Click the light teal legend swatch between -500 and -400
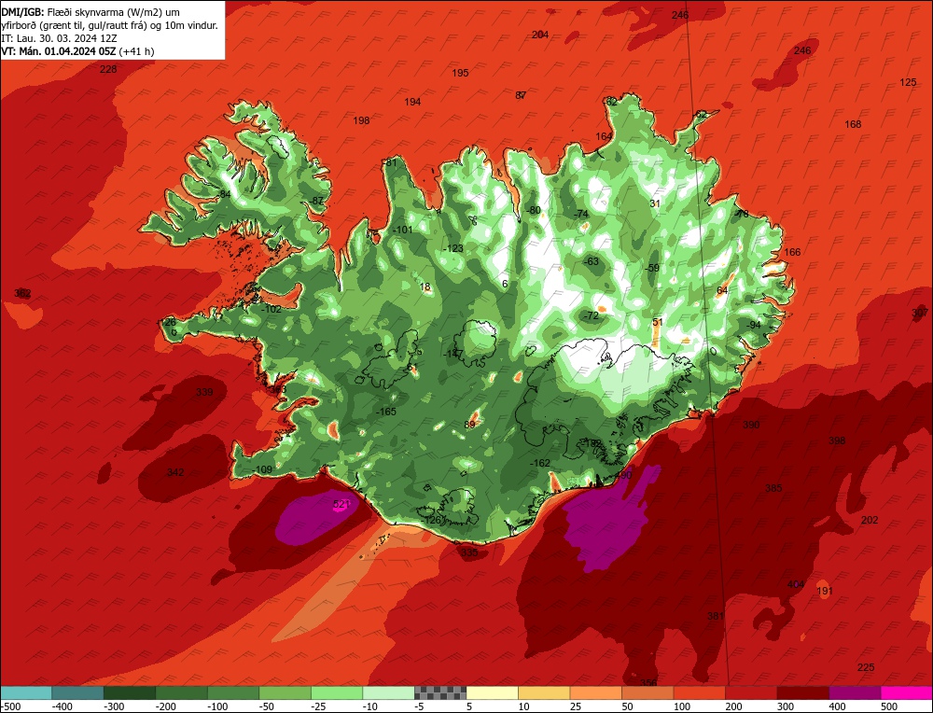This screenshot has width=933, height=713. pyautogui.click(x=26, y=692)
